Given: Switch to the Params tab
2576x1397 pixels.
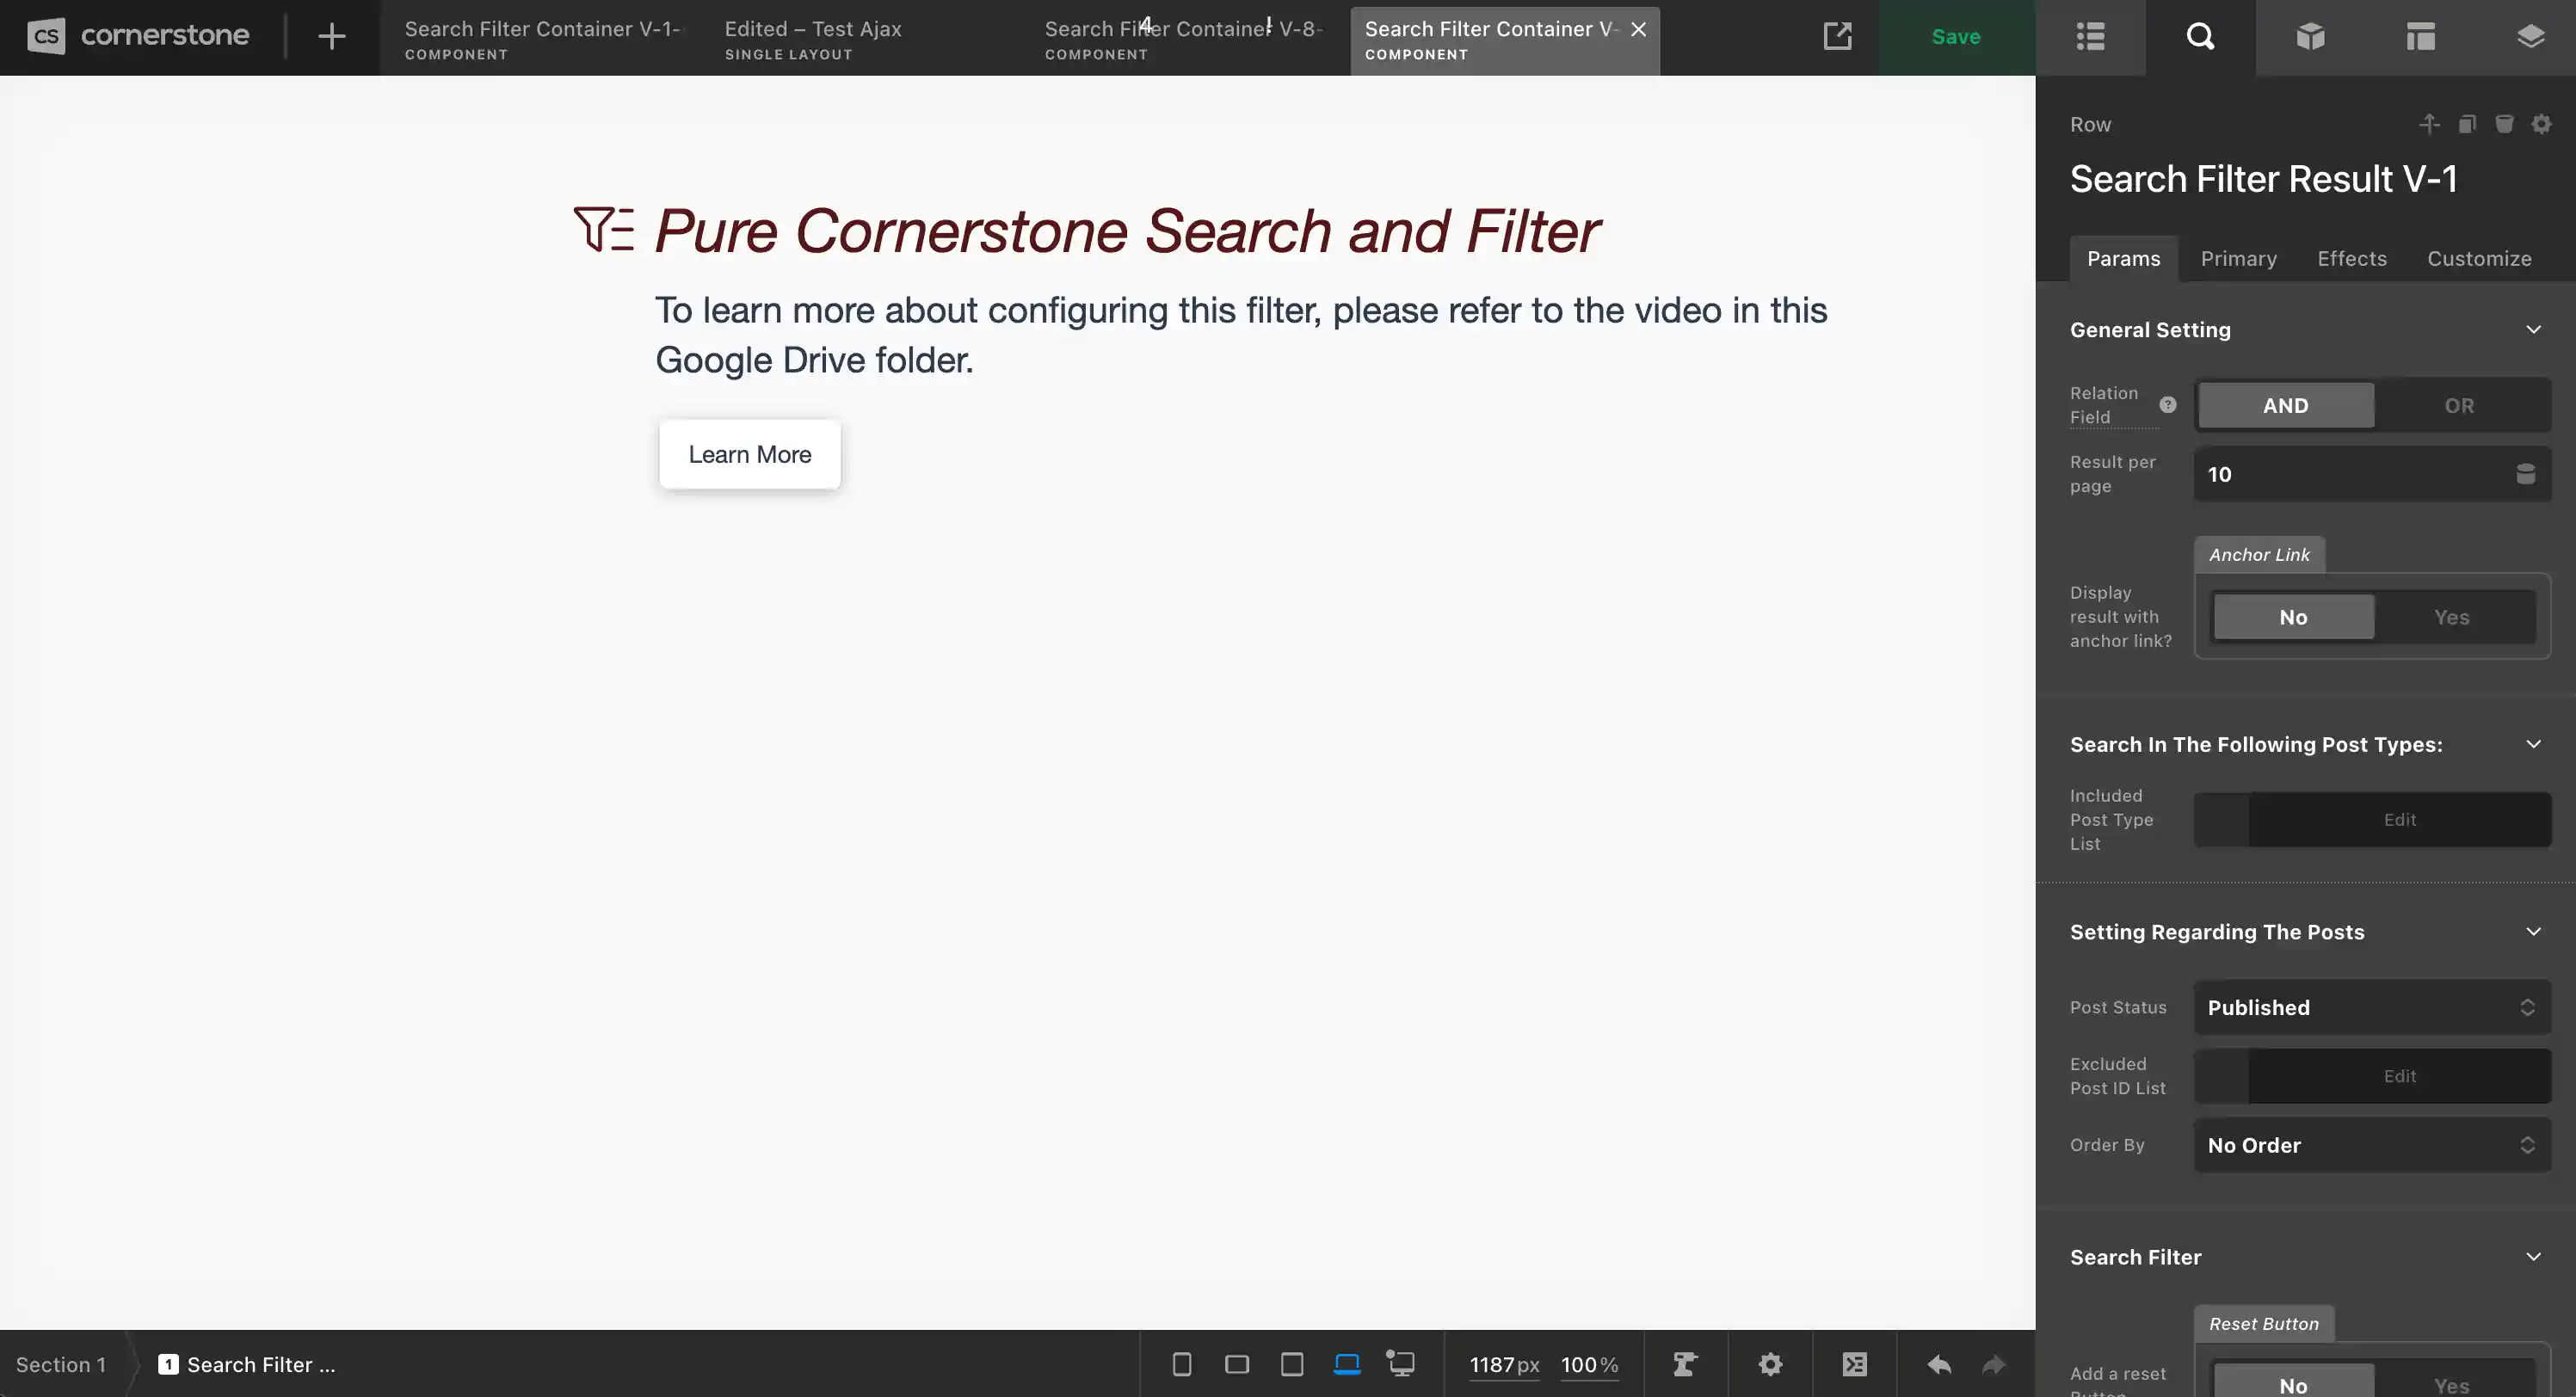Looking at the screenshot, I should (2123, 259).
